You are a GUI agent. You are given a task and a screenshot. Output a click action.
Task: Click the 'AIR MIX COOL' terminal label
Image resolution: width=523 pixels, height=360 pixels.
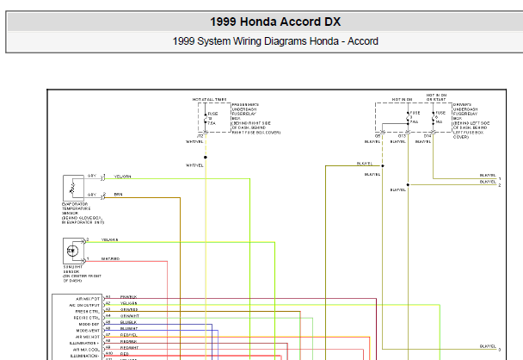click(x=86, y=350)
